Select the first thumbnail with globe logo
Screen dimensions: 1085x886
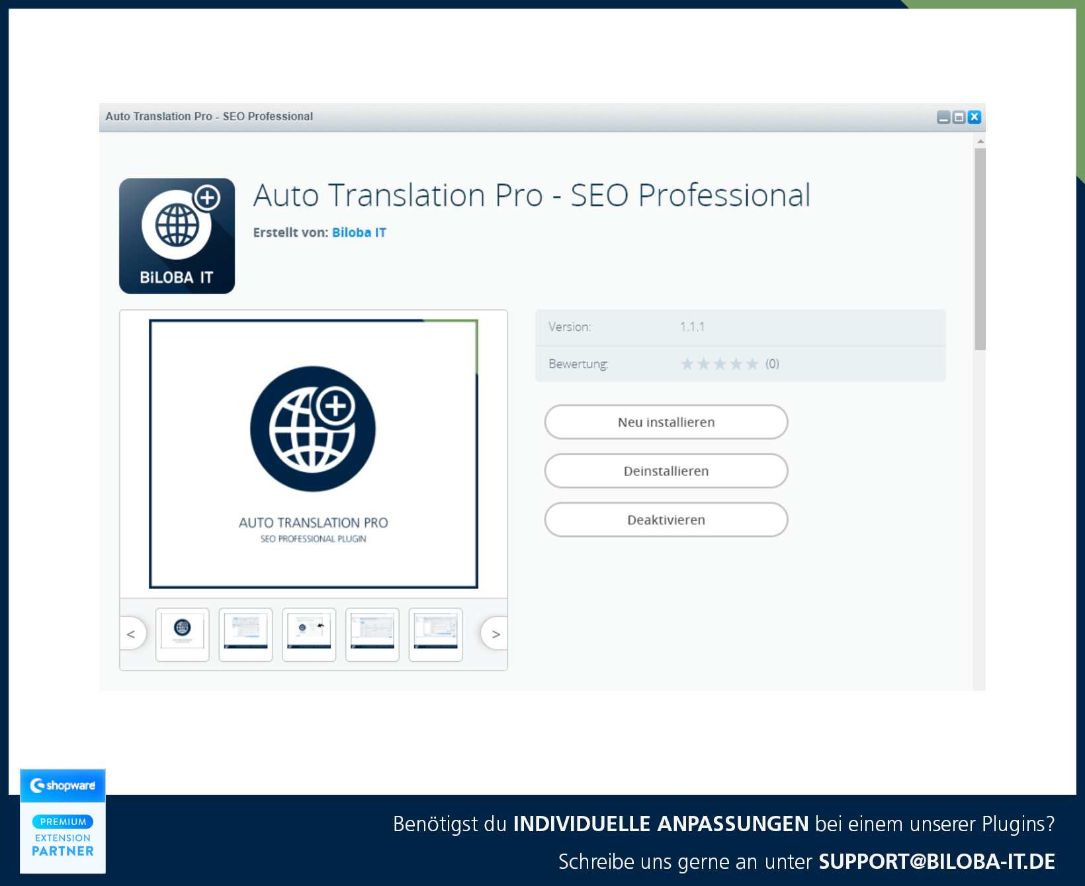click(x=183, y=635)
